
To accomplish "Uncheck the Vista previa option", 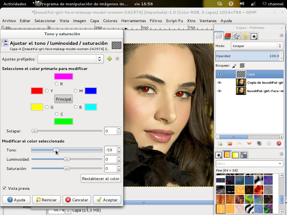I will pos(4,188).
